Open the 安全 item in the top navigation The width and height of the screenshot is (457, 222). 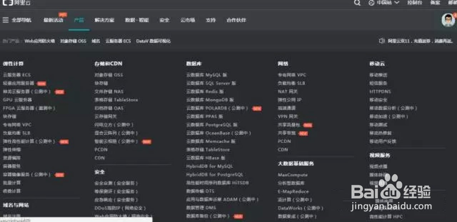click(x=165, y=20)
